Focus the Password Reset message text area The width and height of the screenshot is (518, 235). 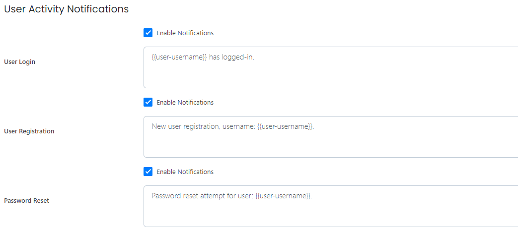(x=331, y=206)
